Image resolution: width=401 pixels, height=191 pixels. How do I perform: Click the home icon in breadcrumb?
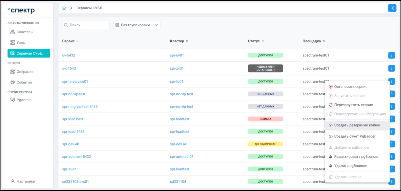(64, 8)
